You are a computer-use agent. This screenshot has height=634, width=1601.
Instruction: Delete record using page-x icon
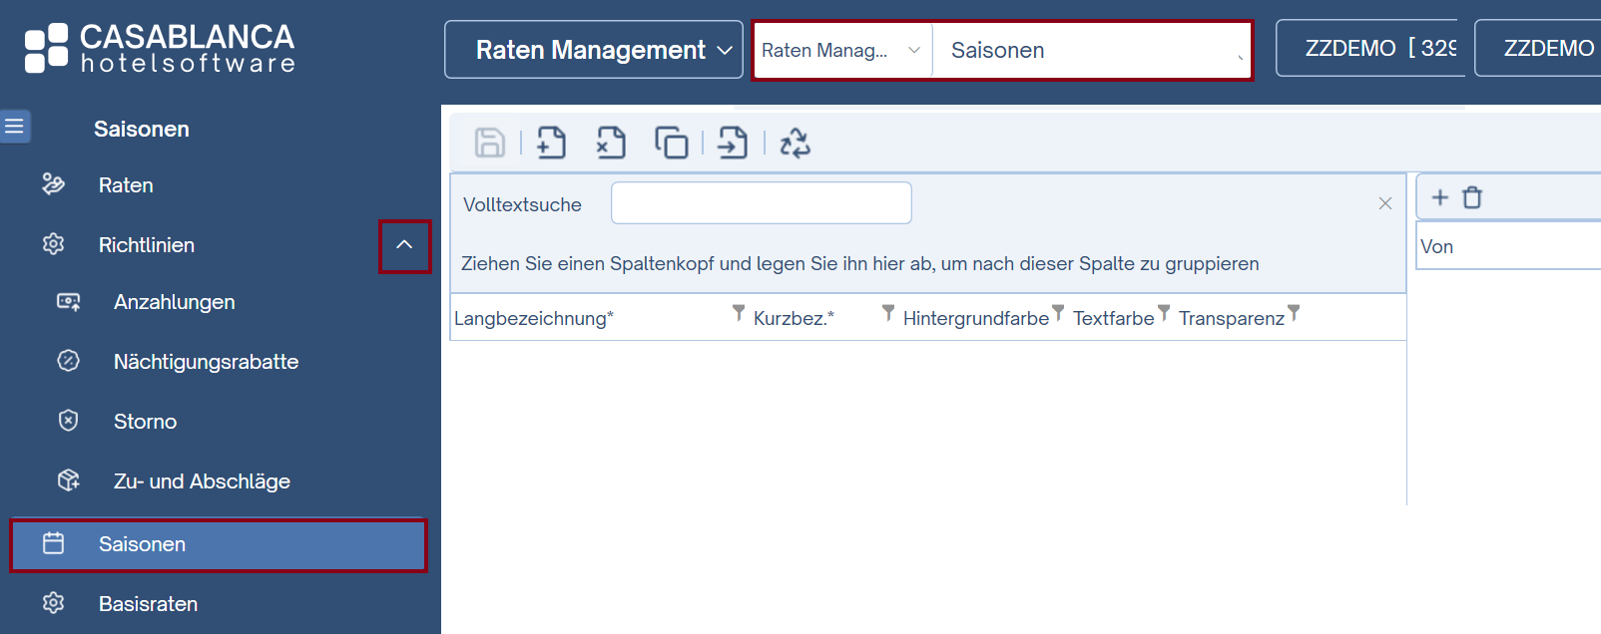point(611,144)
